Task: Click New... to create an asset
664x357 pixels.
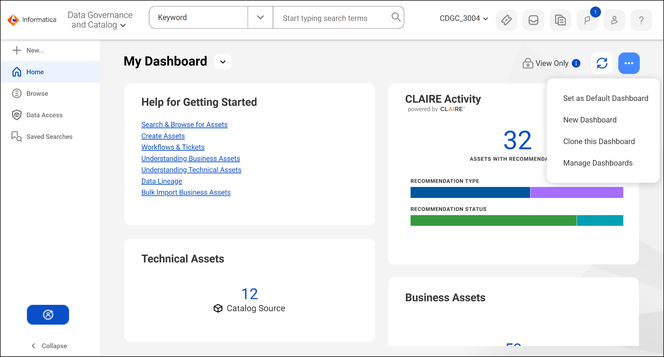Action: (28, 50)
